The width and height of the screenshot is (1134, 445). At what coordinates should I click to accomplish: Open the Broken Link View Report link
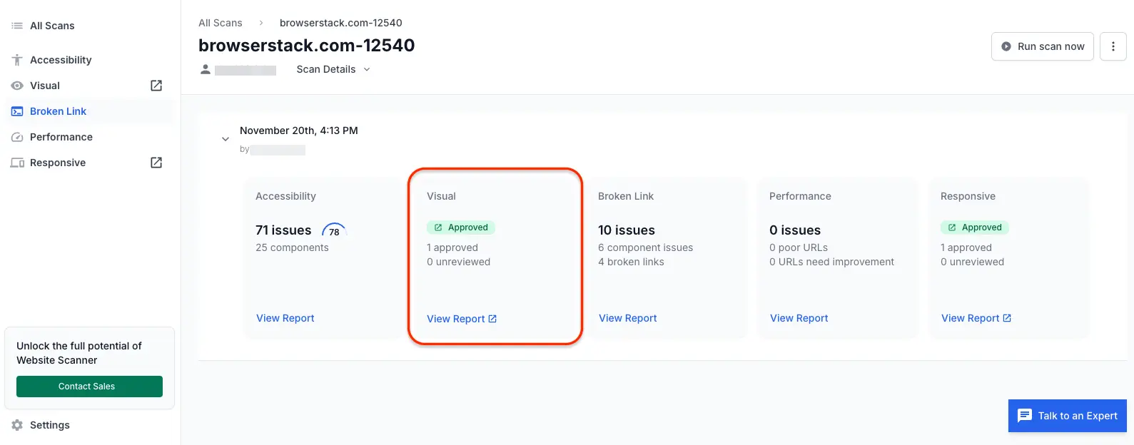coord(627,318)
